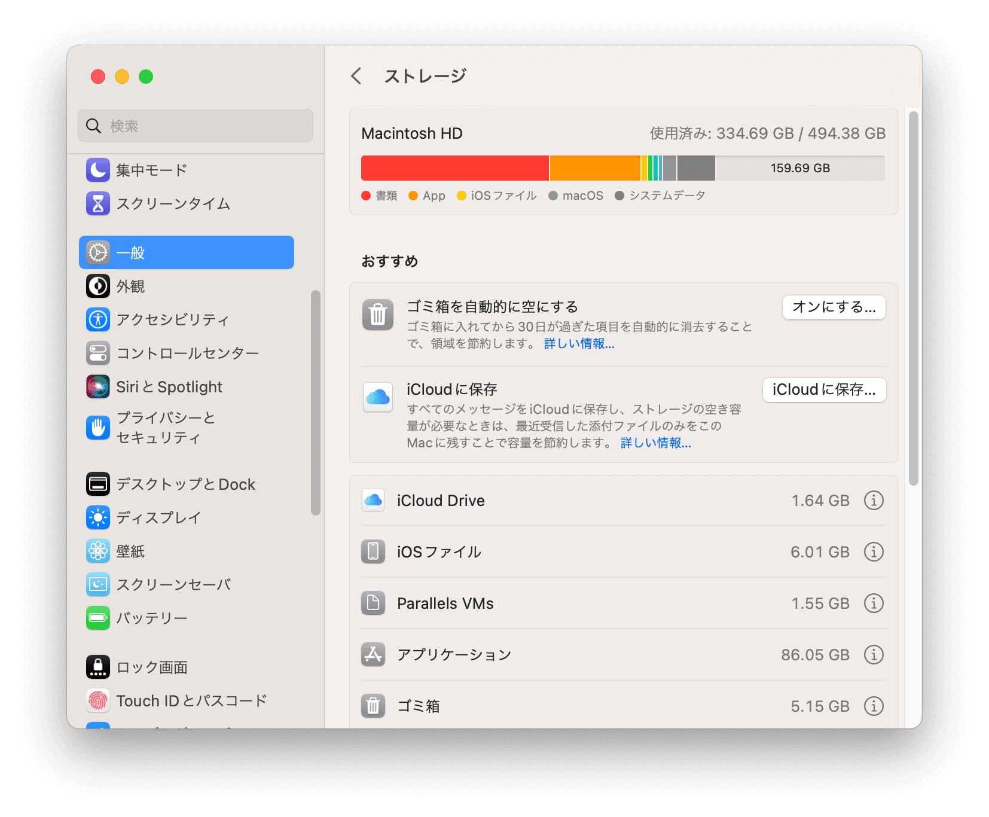Click the スクリーンセーバ icon

tap(98, 584)
